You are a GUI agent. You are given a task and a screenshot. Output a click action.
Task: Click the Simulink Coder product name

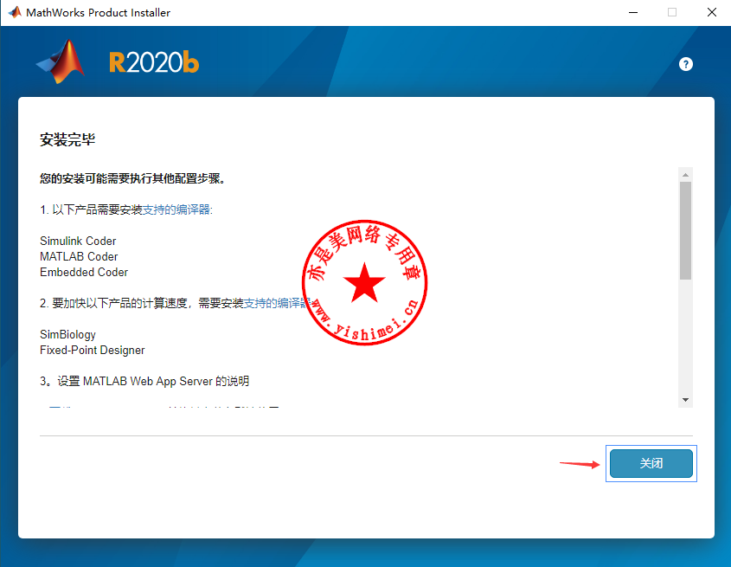coord(78,242)
